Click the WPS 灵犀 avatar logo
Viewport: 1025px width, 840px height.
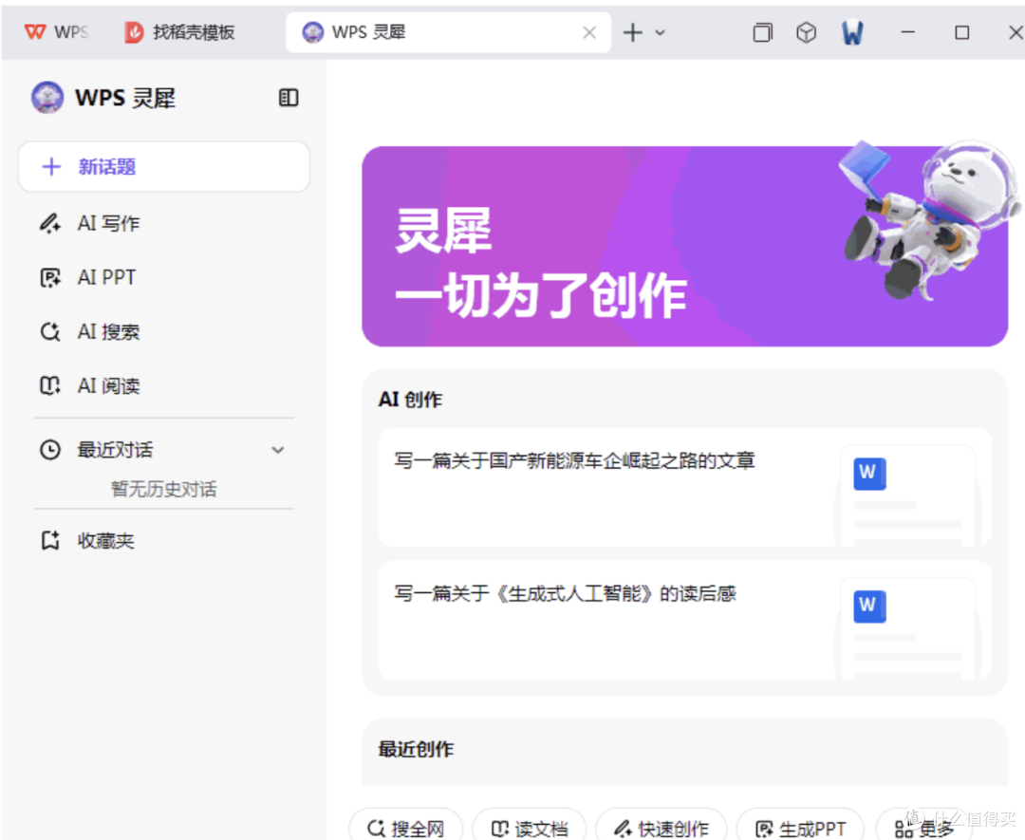click(47, 98)
